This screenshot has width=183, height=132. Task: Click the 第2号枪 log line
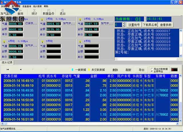122,52
